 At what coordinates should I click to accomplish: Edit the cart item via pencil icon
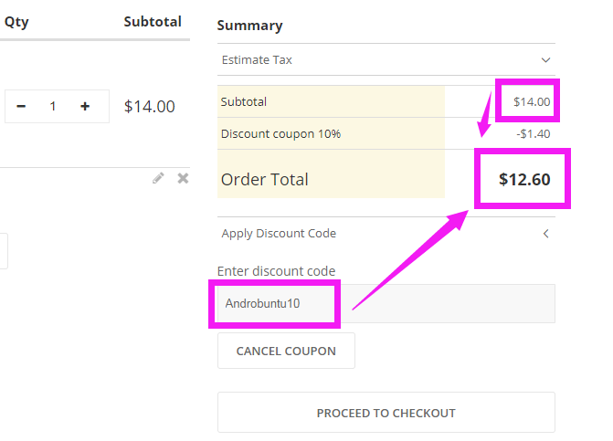[x=159, y=178]
